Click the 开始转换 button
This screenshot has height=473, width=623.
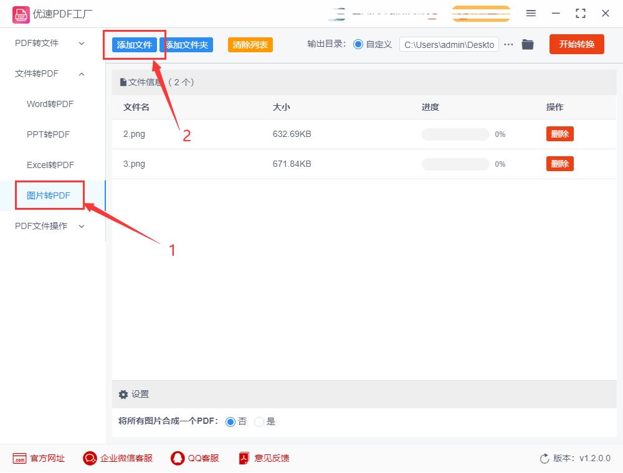pyautogui.click(x=577, y=44)
